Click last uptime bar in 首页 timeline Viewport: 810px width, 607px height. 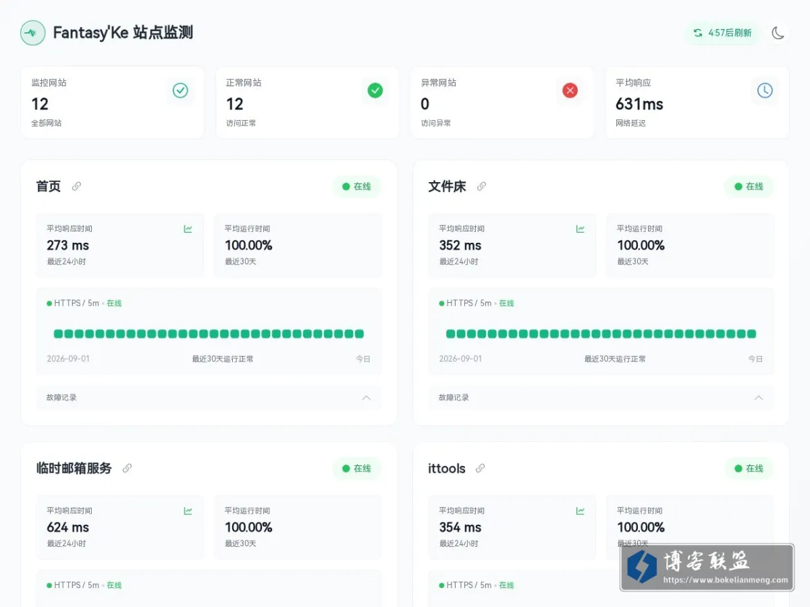(359, 334)
